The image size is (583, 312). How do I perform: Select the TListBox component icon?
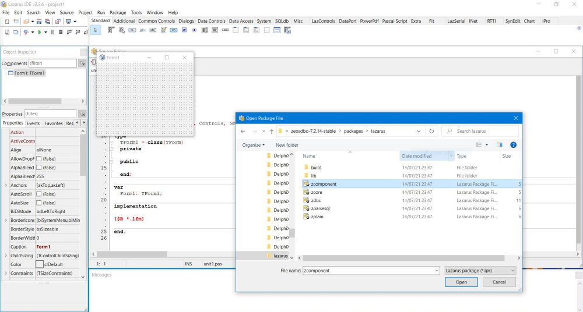205,30
